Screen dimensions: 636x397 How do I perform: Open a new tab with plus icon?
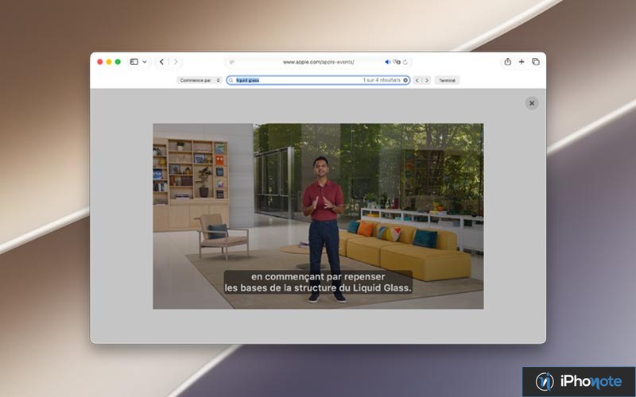click(522, 62)
